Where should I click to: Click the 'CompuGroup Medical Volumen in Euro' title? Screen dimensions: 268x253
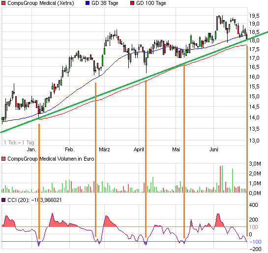pos(51,159)
